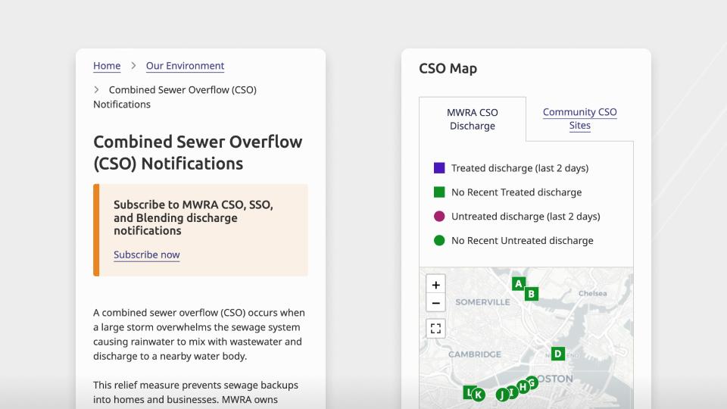The height and width of the screenshot is (409, 727).
Task: Open the Subscribe now link
Action: (x=147, y=254)
